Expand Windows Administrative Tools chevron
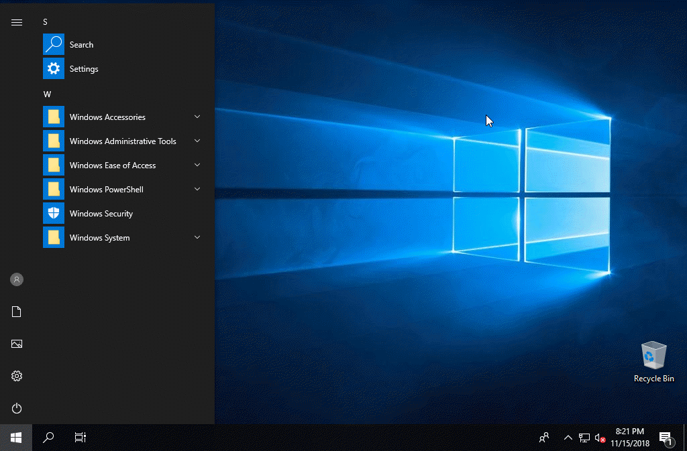This screenshot has width=687, height=451. pyautogui.click(x=197, y=141)
